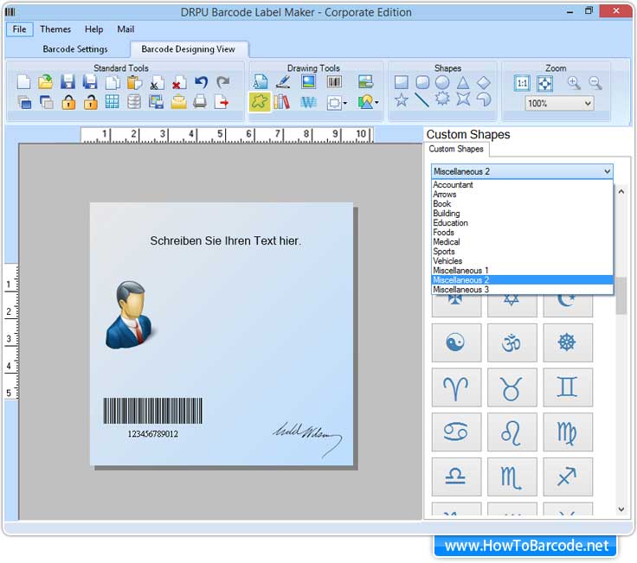Click the Undo arrow icon
637x563 pixels.
tap(201, 82)
